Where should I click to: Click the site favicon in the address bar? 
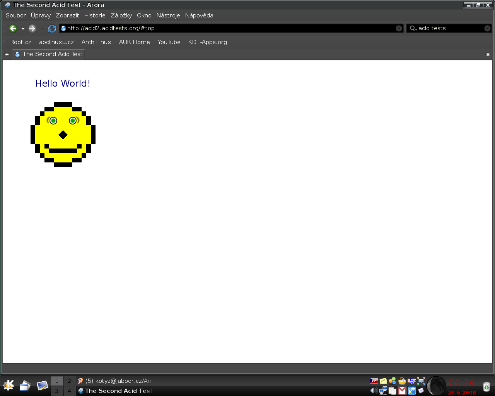[63, 28]
